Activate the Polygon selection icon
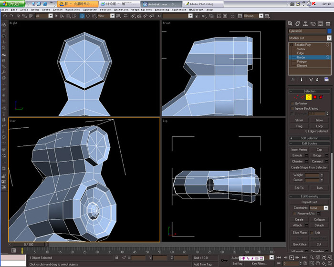Viewport: 334px width, 267px height. click(x=315, y=97)
